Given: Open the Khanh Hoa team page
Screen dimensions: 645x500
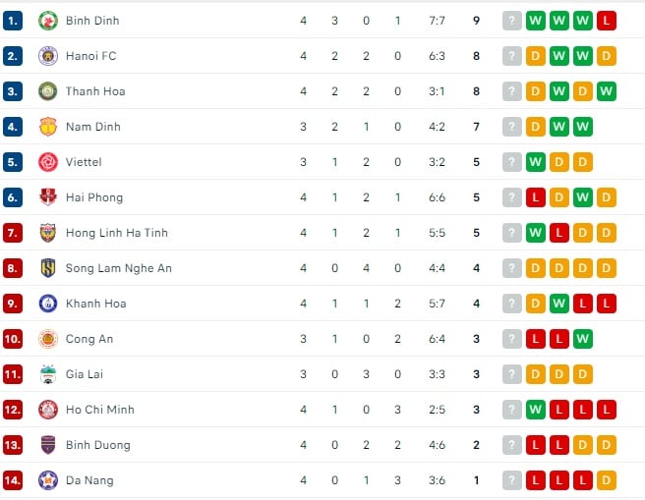Looking at the screenshot, I should [x=95, y=304].
